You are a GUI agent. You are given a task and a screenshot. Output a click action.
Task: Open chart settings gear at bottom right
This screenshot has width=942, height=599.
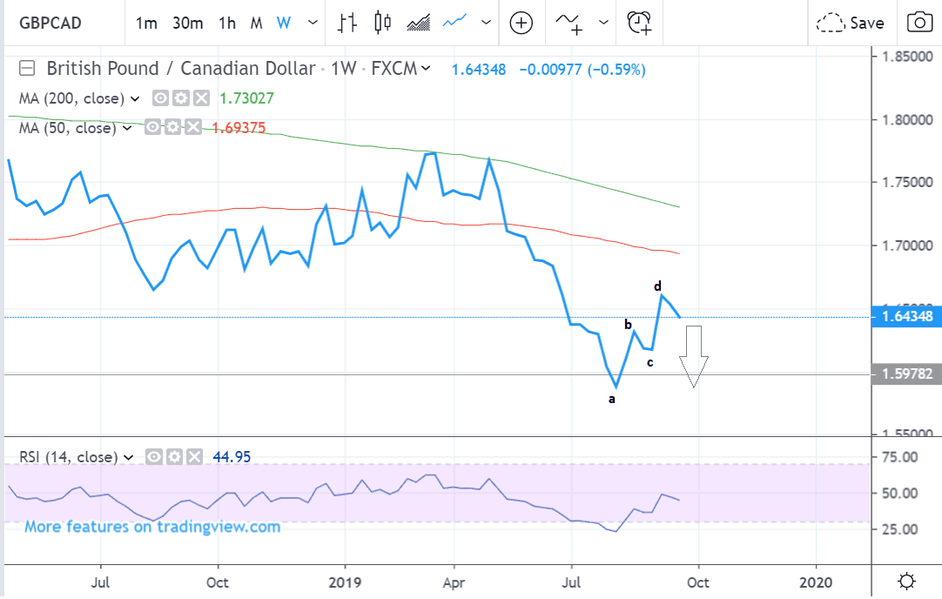pos(906,582)
